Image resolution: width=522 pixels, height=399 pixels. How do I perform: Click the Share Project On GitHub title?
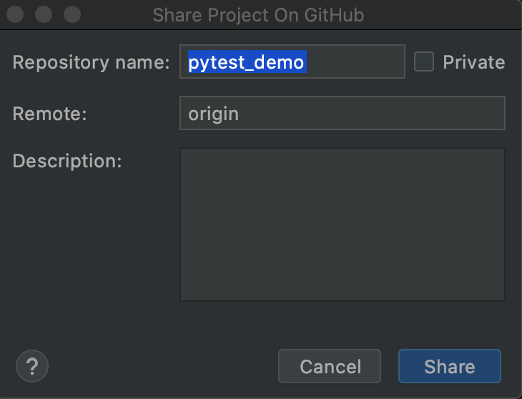258,15
